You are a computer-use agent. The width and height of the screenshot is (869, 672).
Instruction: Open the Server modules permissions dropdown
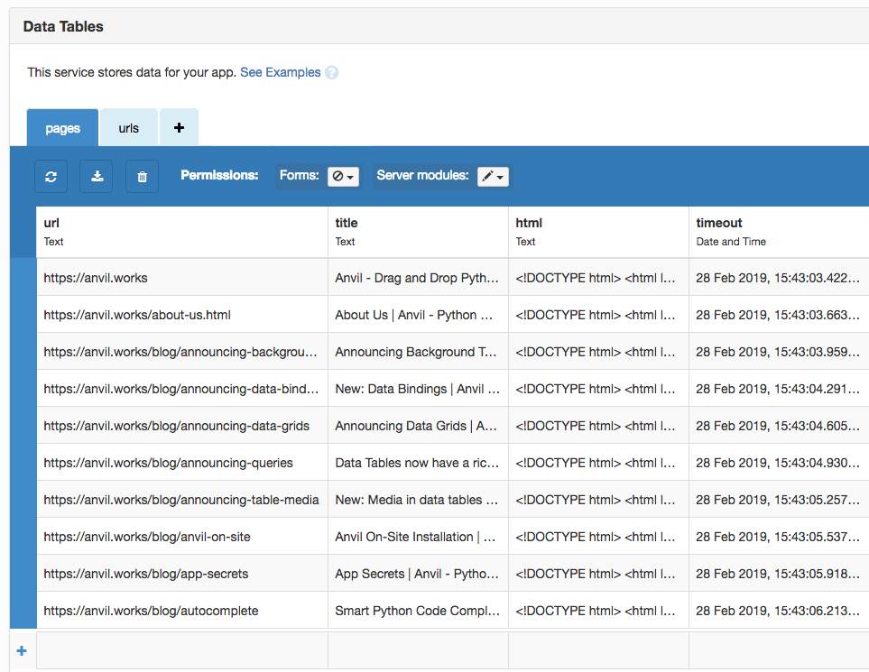pos(493,177)
